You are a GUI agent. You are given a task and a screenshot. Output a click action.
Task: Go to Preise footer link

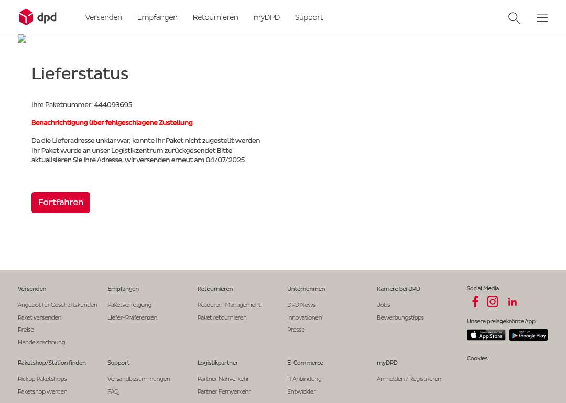point(26,330)
